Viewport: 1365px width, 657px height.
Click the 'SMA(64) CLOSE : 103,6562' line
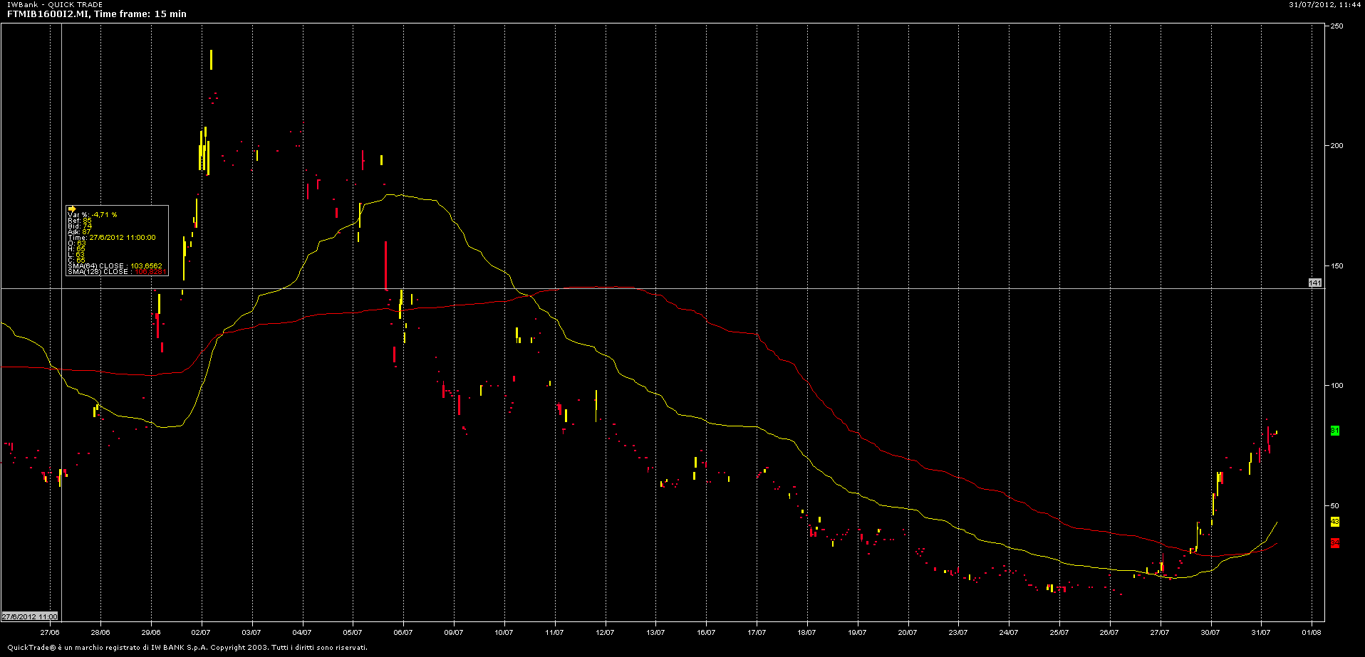(115, 266)
